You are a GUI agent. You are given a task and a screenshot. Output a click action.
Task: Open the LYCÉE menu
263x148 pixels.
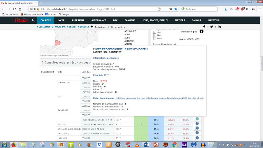coord(61,20)
